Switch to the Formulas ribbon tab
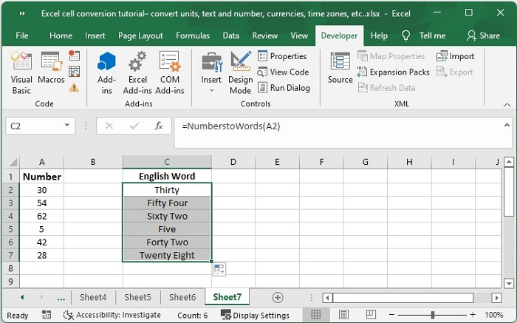Image resolution: width=517 pixels, height=323 pixels. click(x=193, y=35)
